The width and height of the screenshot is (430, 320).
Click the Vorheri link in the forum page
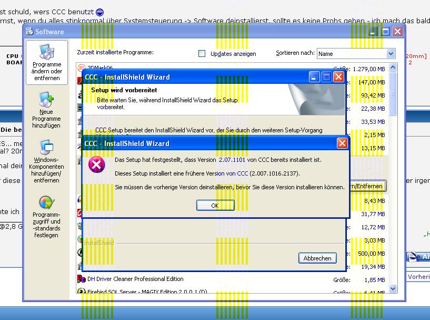pos(419,277)
